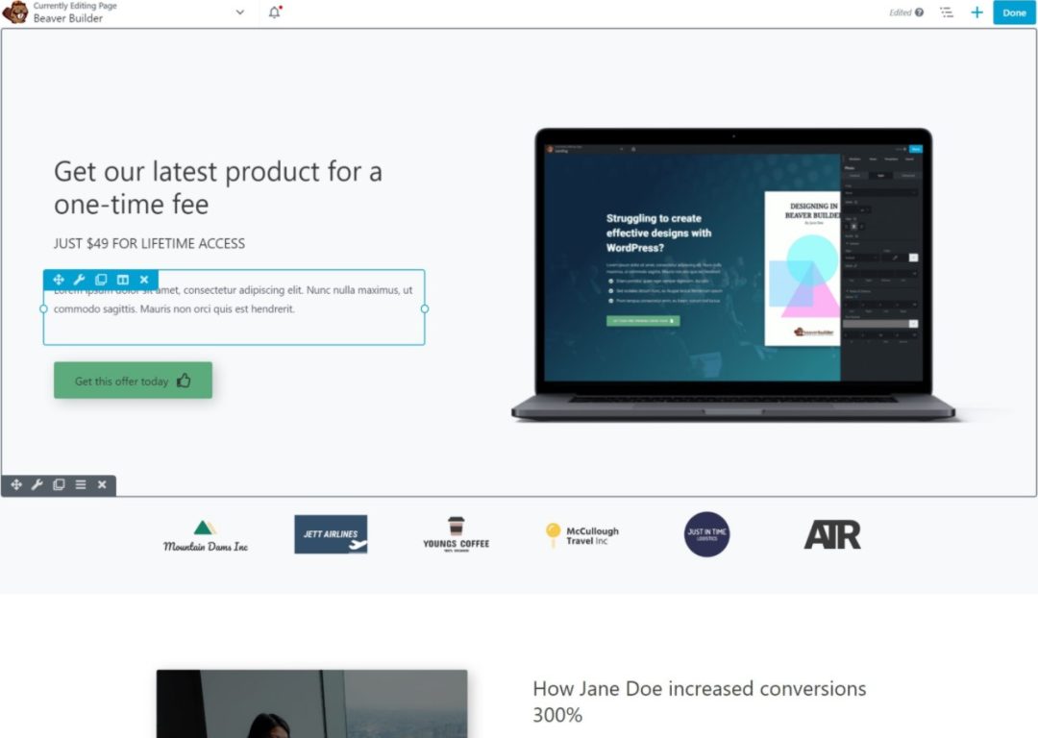1038x738 pixels.
Task: Open text module settings wrench icon
Action: pyautogui.click(x=80, y=280)
